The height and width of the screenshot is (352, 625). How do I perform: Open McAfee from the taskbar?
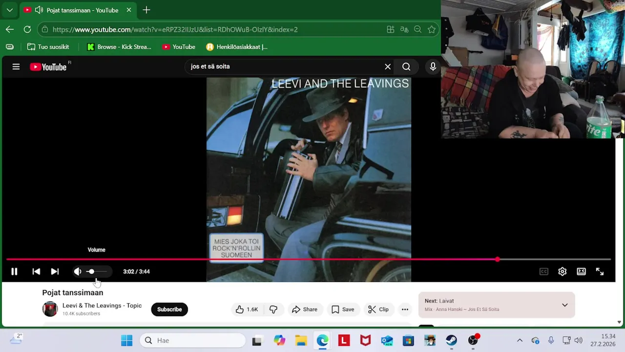click(365, 340)
